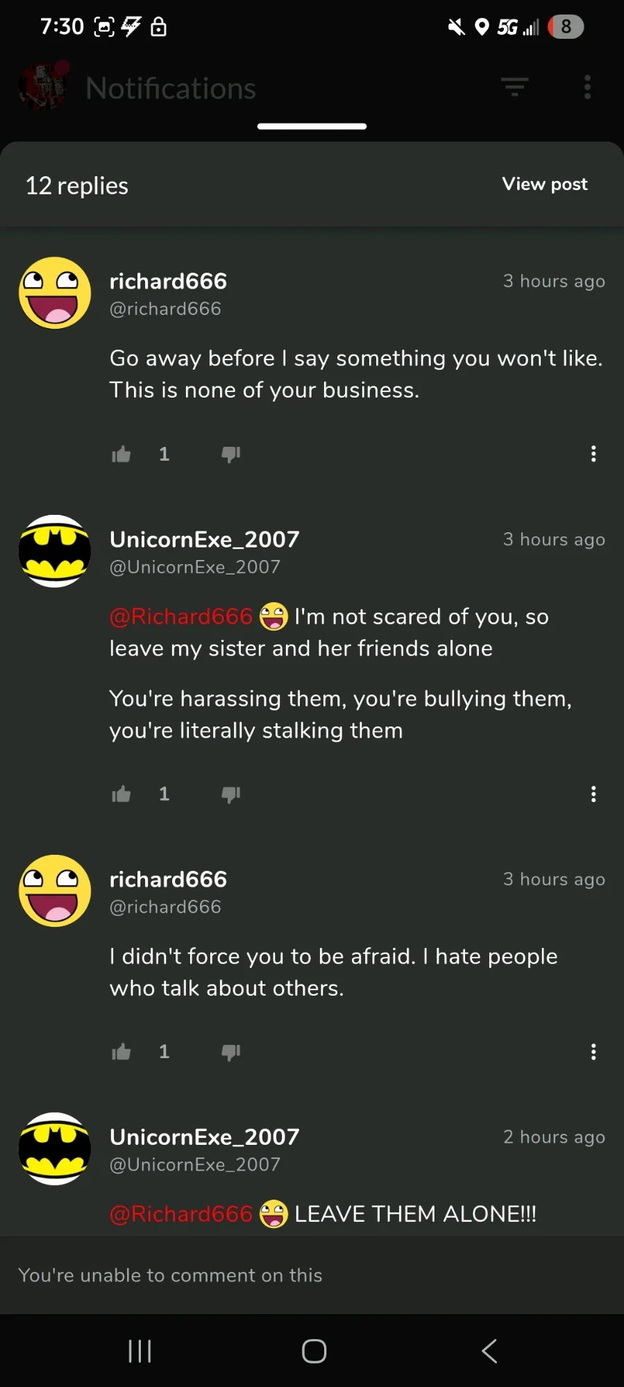Open Notifications overflow menu
This screenshot has height=1387, width=624.
[x=587, y=87]
